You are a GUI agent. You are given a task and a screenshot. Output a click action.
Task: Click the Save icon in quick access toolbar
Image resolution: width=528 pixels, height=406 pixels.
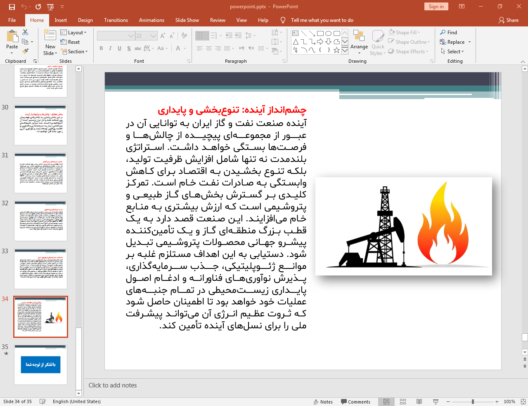(x=12, y=7)
